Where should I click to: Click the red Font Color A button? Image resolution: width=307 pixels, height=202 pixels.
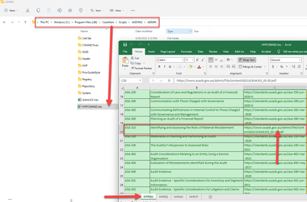(199, 67)
